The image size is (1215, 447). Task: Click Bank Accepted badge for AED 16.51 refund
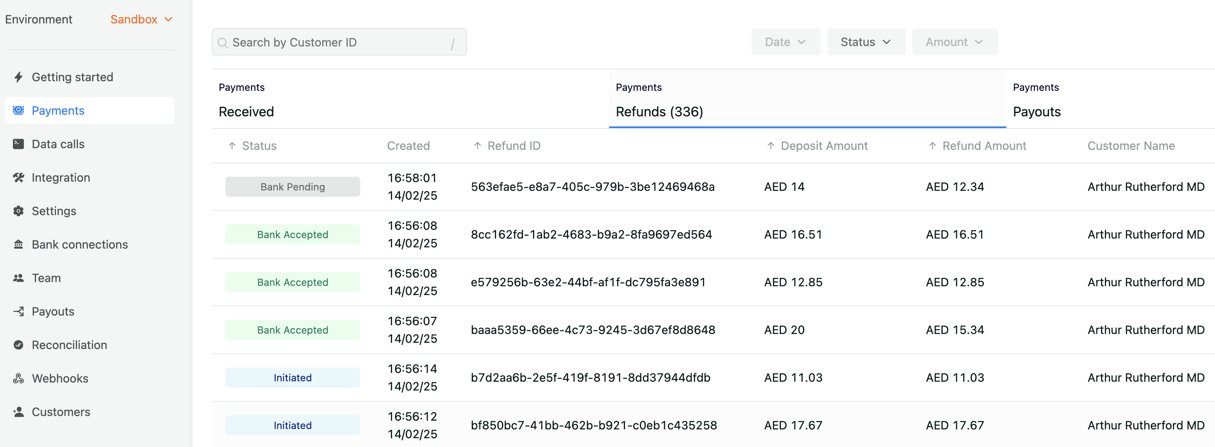292,234
